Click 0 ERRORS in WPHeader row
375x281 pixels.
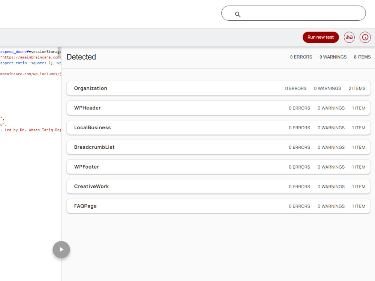(x=299, y=108)
